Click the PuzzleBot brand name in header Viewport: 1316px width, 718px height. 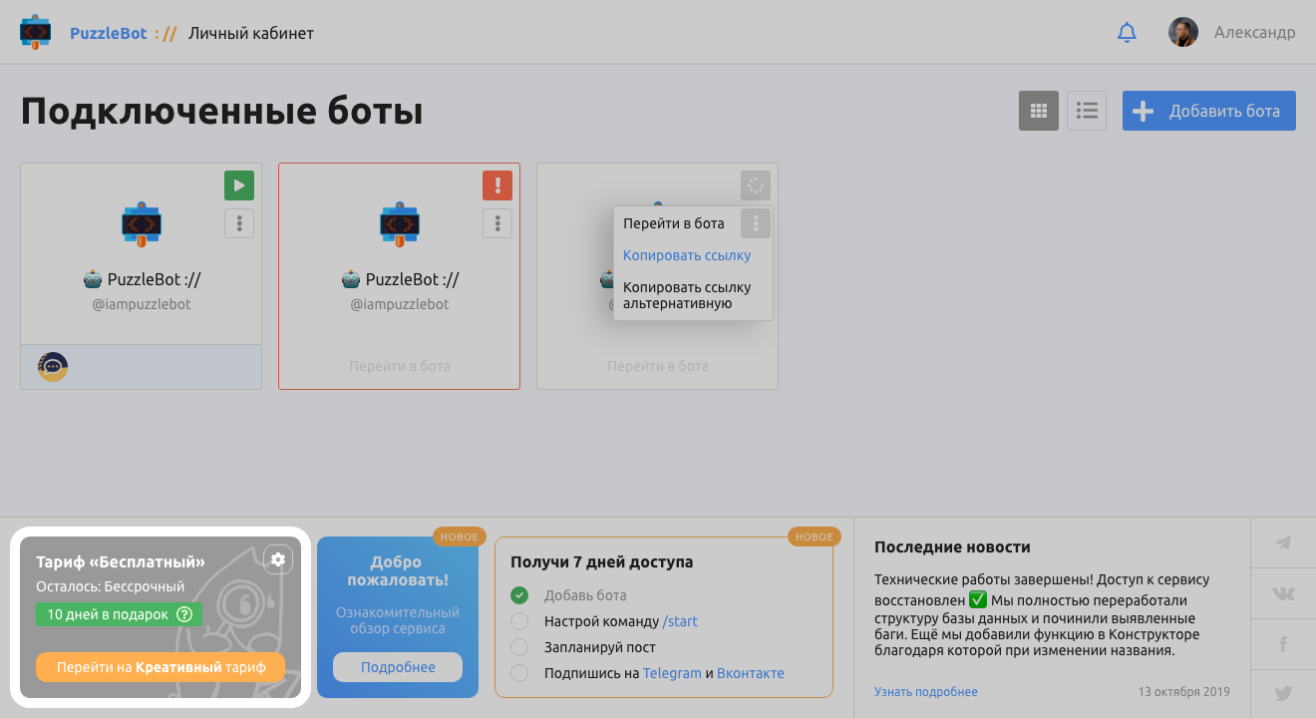pyautogui.click(x=109, y=33)
